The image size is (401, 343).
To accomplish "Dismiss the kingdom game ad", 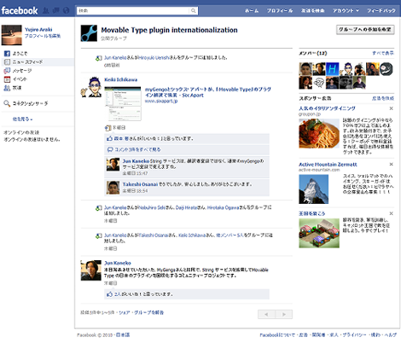I will click(392, 213).
